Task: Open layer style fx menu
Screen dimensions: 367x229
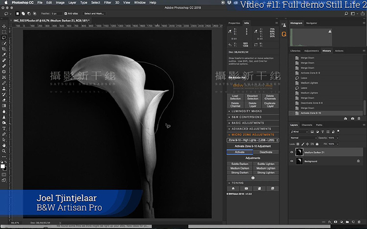Action: tap(329, 222)
